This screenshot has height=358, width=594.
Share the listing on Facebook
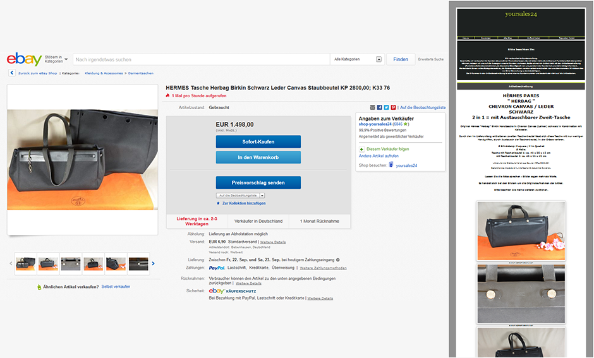[x=379, y=107]
